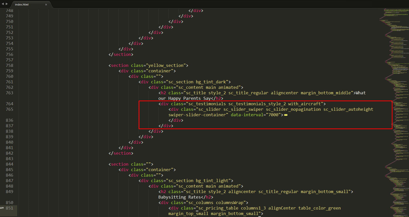Click the bg_tint_dark class name
This screenshot has height=217, width=409.
pyautogui.click(x=211, y=82)
